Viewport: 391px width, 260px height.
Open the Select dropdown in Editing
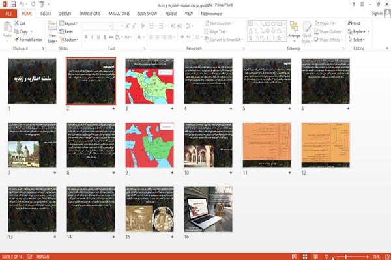pyautogui.click(x=356, y=40)
